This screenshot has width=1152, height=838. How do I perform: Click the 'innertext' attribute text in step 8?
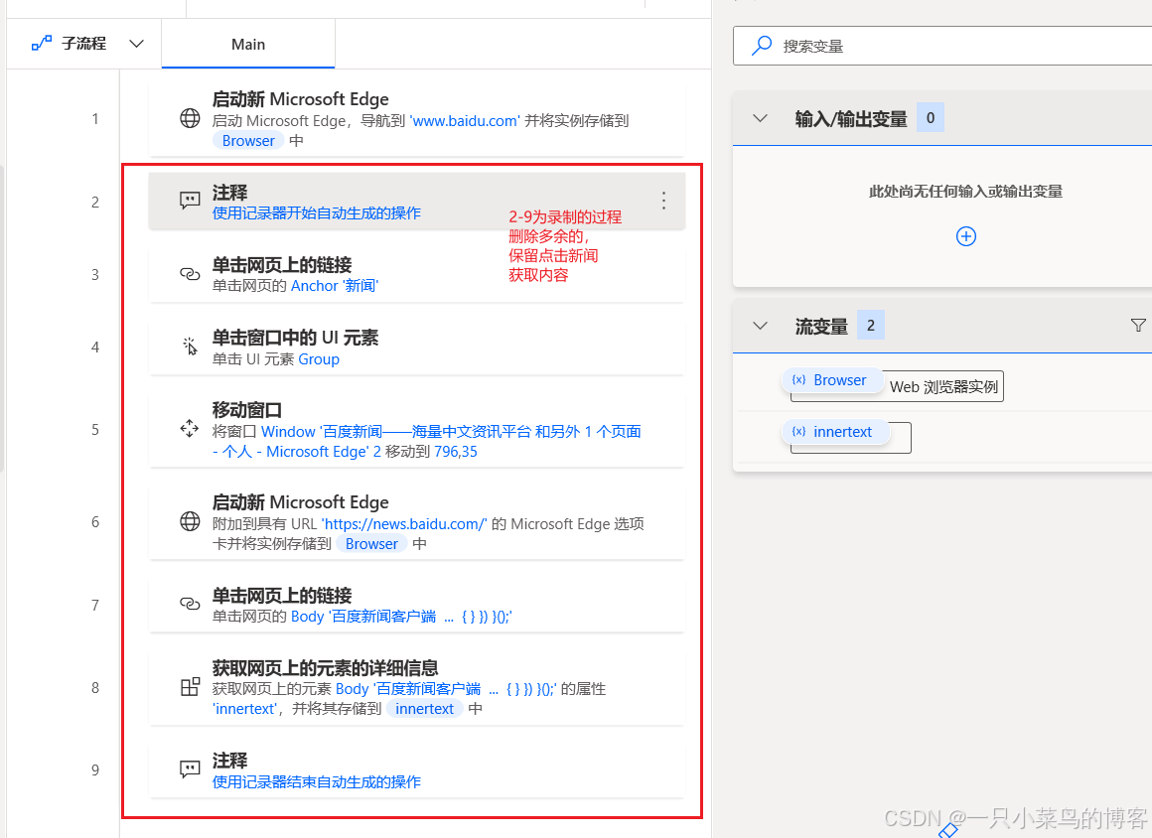[244, 709]
